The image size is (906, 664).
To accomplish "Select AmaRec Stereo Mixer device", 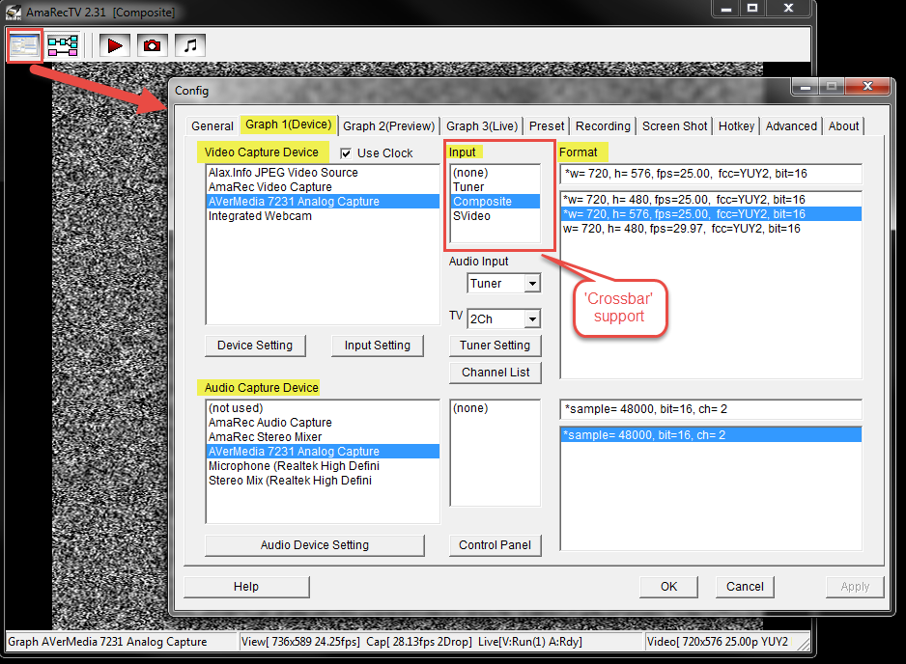I will point(323,437).
